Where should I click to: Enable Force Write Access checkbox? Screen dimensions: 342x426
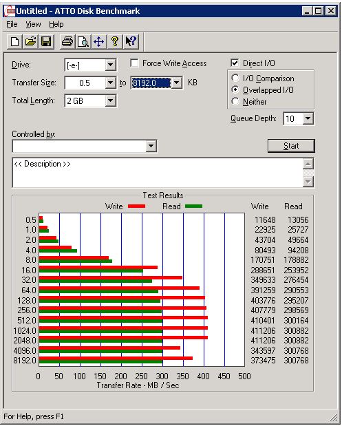134,63
